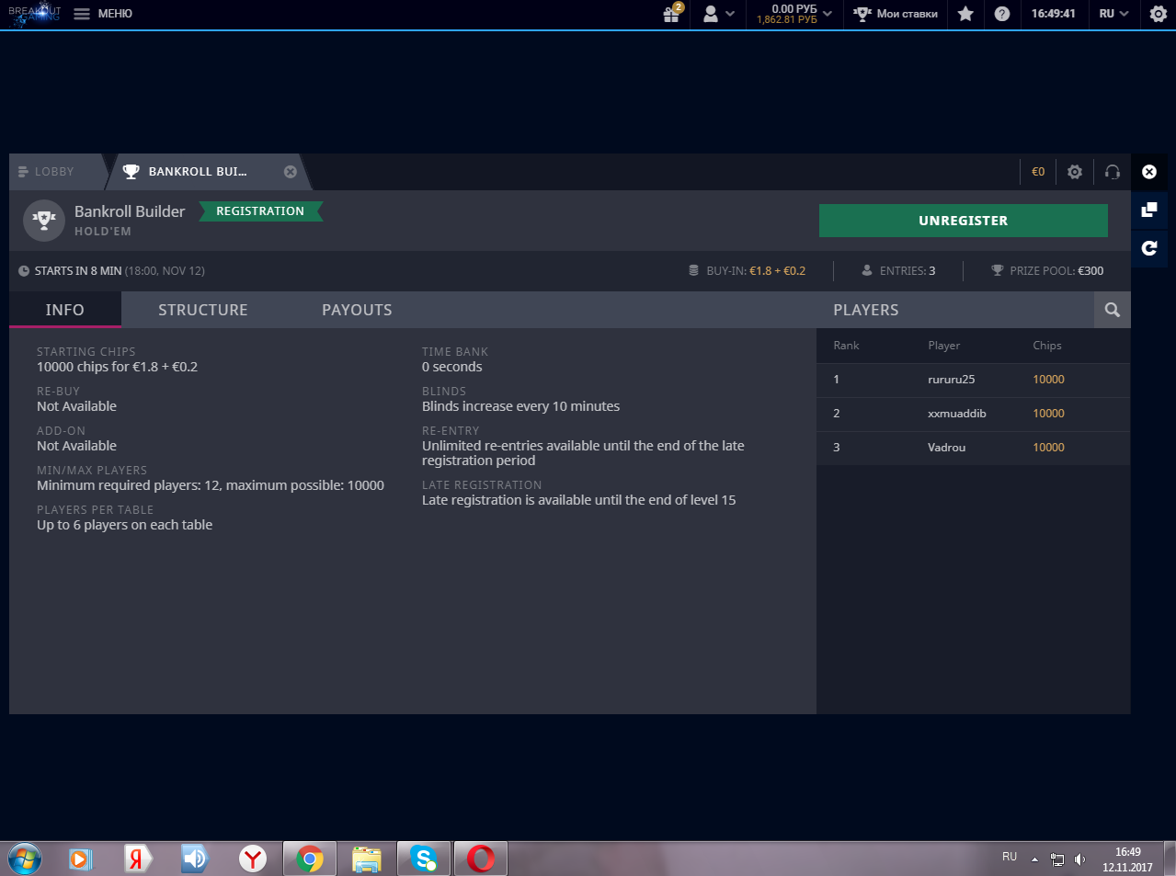
Task: Open the red Яndex taskbar icon
Action: click(x=138, y=859)
